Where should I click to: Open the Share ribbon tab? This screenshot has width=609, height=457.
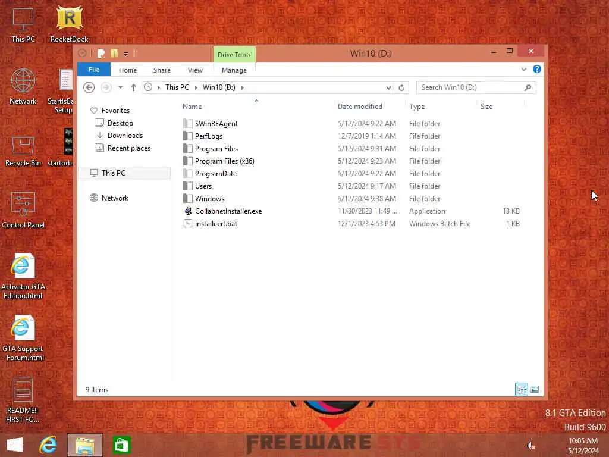click(162, 70)
